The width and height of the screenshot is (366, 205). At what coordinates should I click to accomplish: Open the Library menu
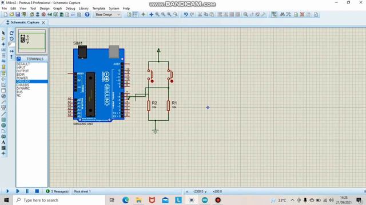[83, 9]
